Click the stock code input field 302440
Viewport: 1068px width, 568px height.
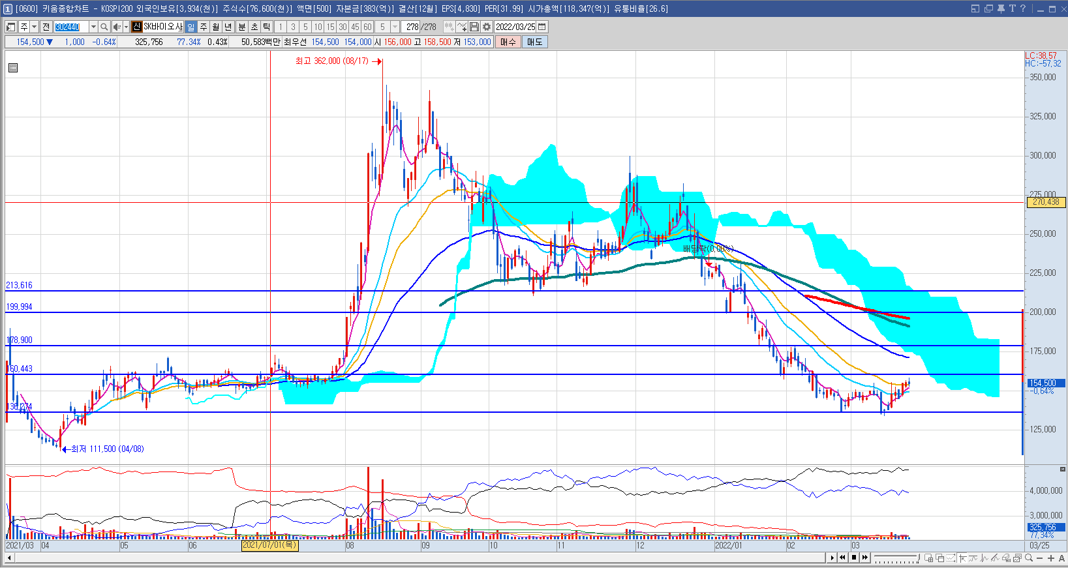click(x=70, y=27)
